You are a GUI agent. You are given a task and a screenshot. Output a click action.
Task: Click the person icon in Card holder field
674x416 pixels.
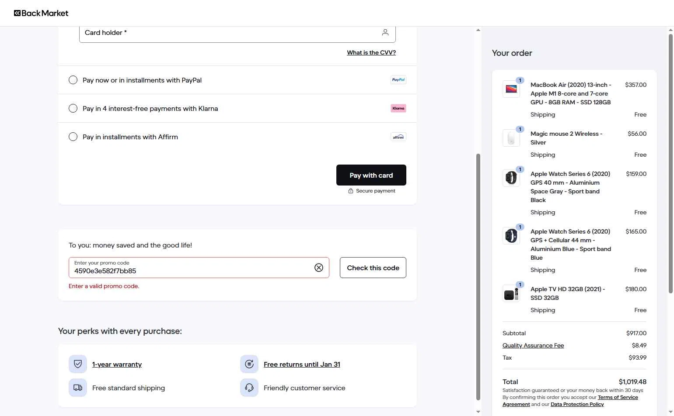[x=385, y=32]
